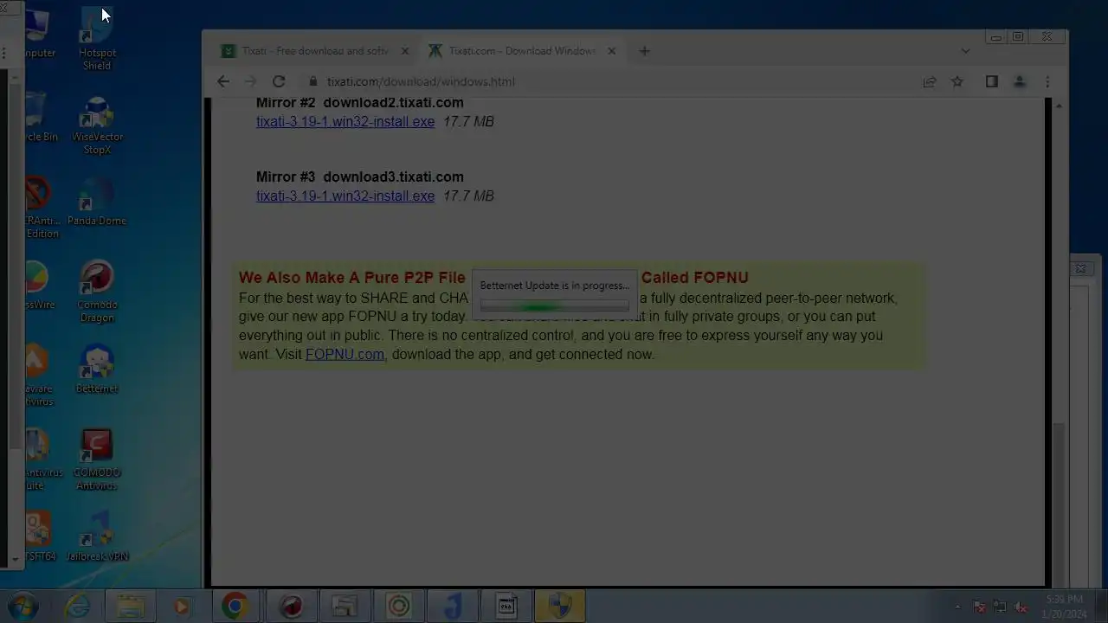Open the share page icon in the address bar
Image resolution: width=1108 pixels, height=623 pixels.
click(x=930, y=81)
